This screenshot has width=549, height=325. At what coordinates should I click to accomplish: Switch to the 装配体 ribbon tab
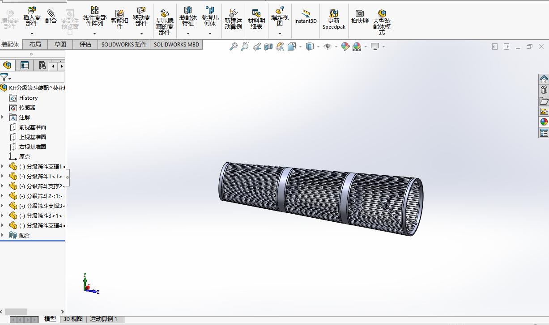pos(10,44)
